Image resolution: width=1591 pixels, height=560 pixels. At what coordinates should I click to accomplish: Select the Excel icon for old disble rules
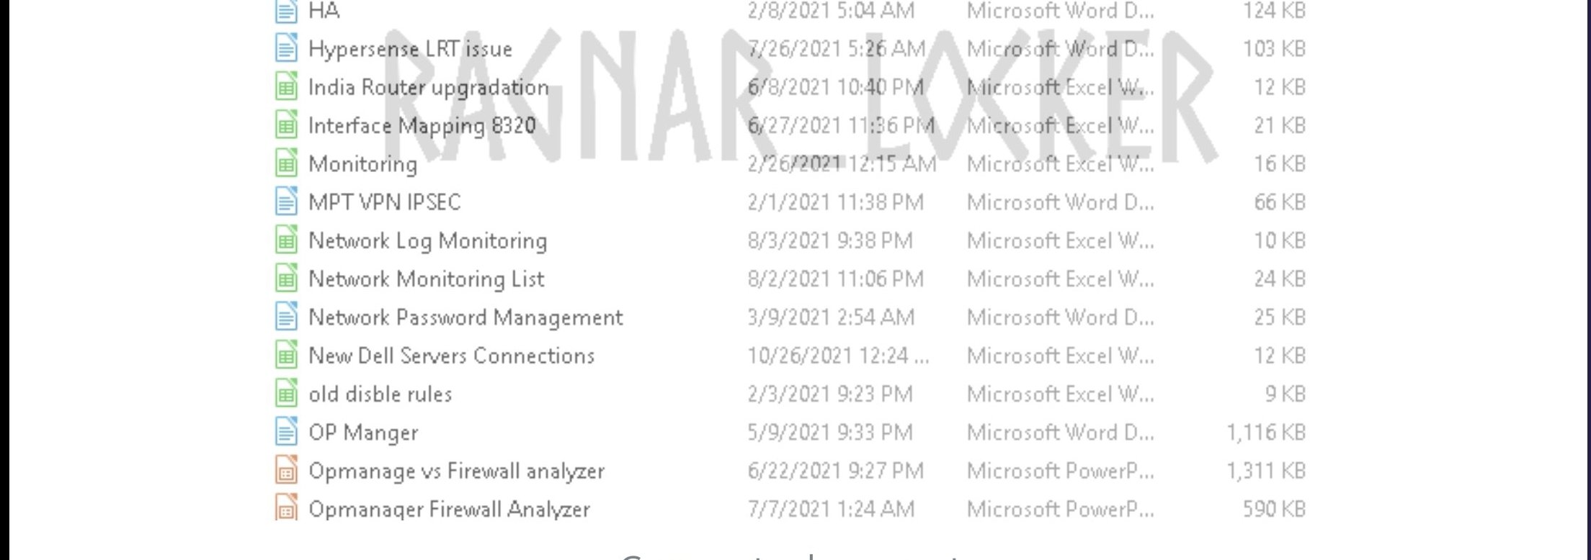(286, 394)
